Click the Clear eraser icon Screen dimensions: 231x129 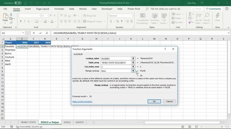pyautogui.click(x=190, y=22)
